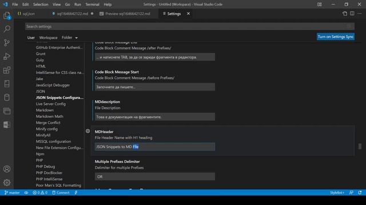Select GitHub Enterprise Authentication tree item

(59, 47)
